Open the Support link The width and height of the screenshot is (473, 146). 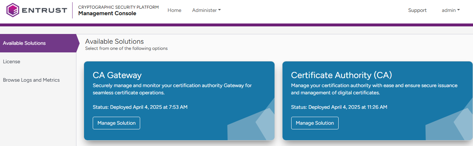[x=417, y=10]
